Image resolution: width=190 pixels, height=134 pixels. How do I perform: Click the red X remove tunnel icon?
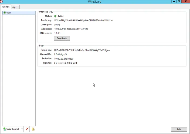point(27,129)
